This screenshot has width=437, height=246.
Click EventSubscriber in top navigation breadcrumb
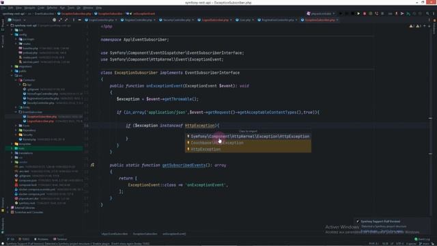pyautogui.click(x=44, y=14)
